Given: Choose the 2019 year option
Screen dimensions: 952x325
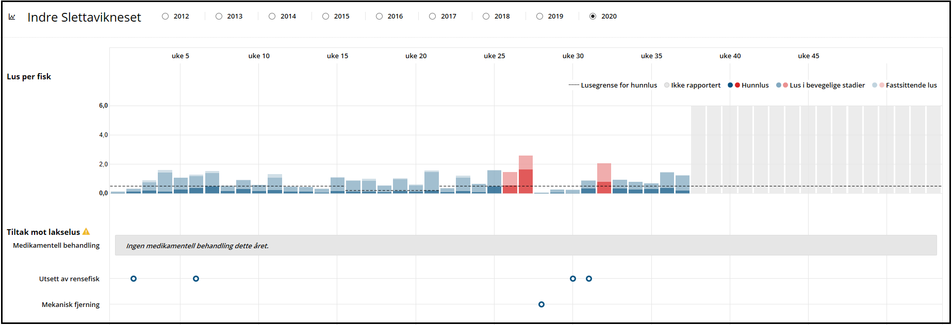Looking at the screenshot, I should pyautogui.click(x=539, y=16).
